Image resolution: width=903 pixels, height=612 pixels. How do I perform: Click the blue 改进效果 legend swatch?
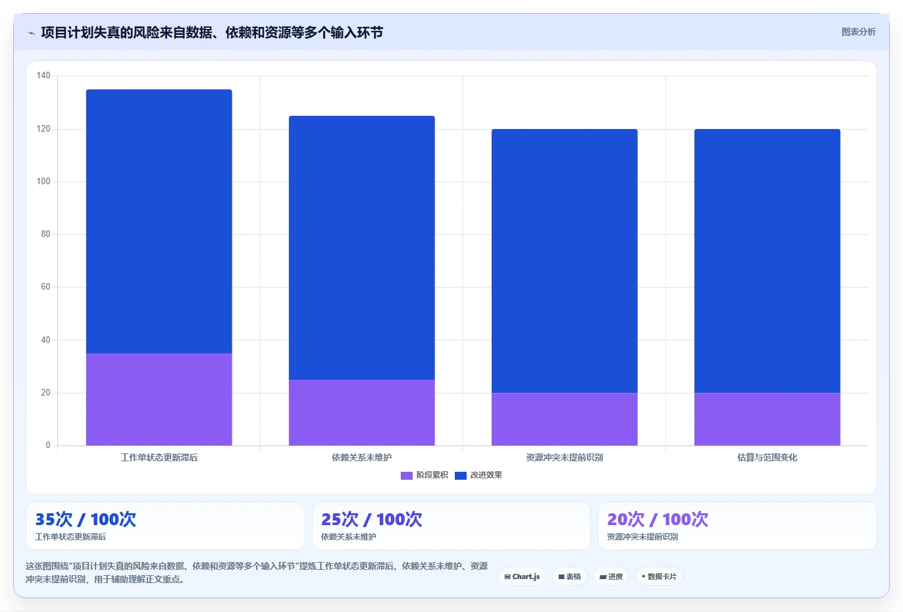(461, 475)
